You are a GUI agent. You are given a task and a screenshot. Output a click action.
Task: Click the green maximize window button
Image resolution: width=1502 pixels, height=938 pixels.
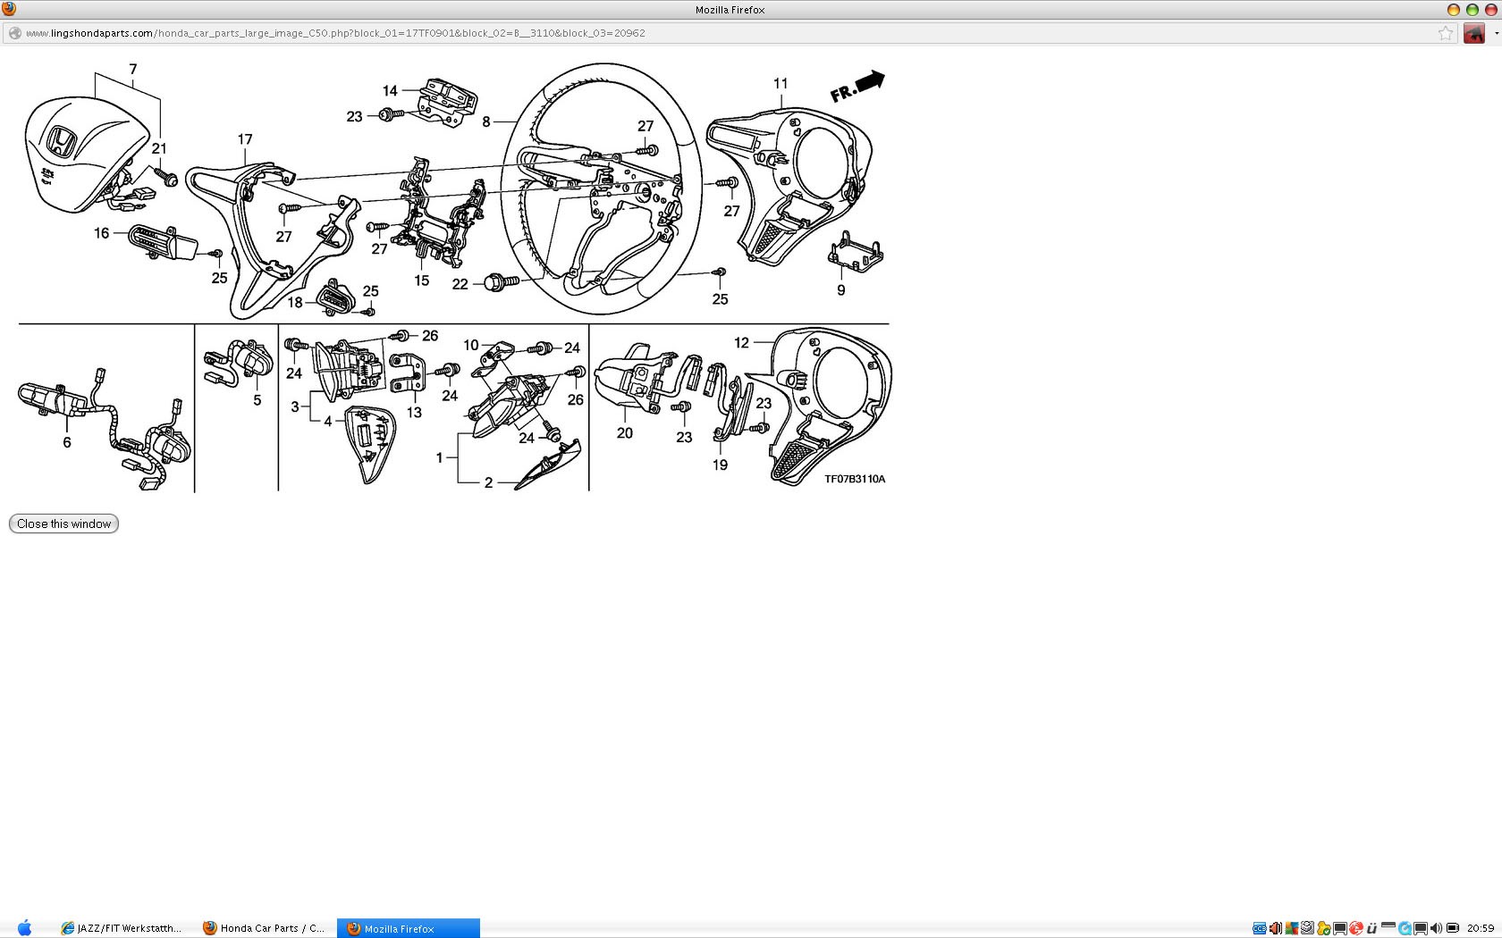click(x=1472, y=10)
